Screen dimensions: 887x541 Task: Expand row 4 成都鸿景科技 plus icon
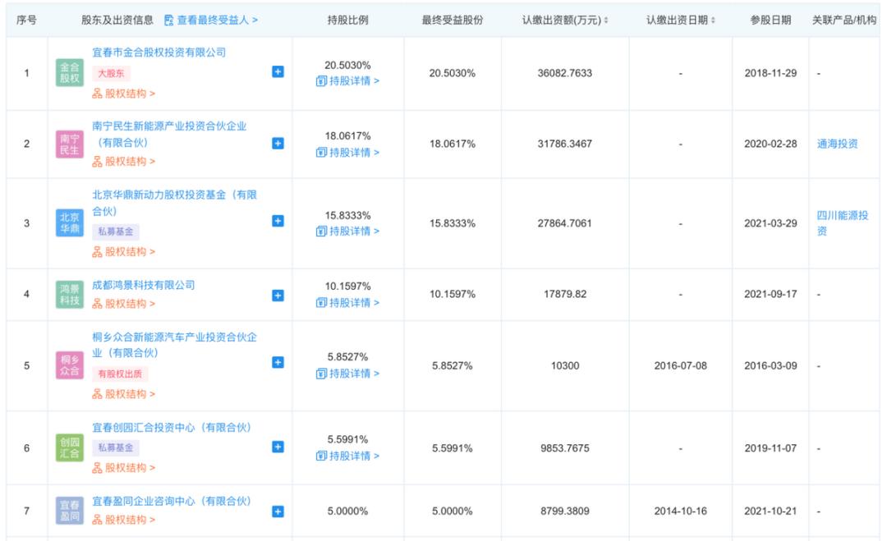click(278, 296)
